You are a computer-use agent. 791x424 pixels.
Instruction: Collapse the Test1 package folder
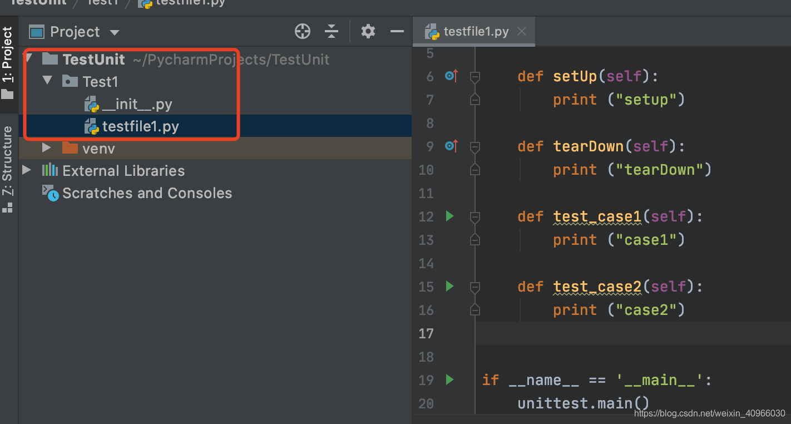coord(48,81)
